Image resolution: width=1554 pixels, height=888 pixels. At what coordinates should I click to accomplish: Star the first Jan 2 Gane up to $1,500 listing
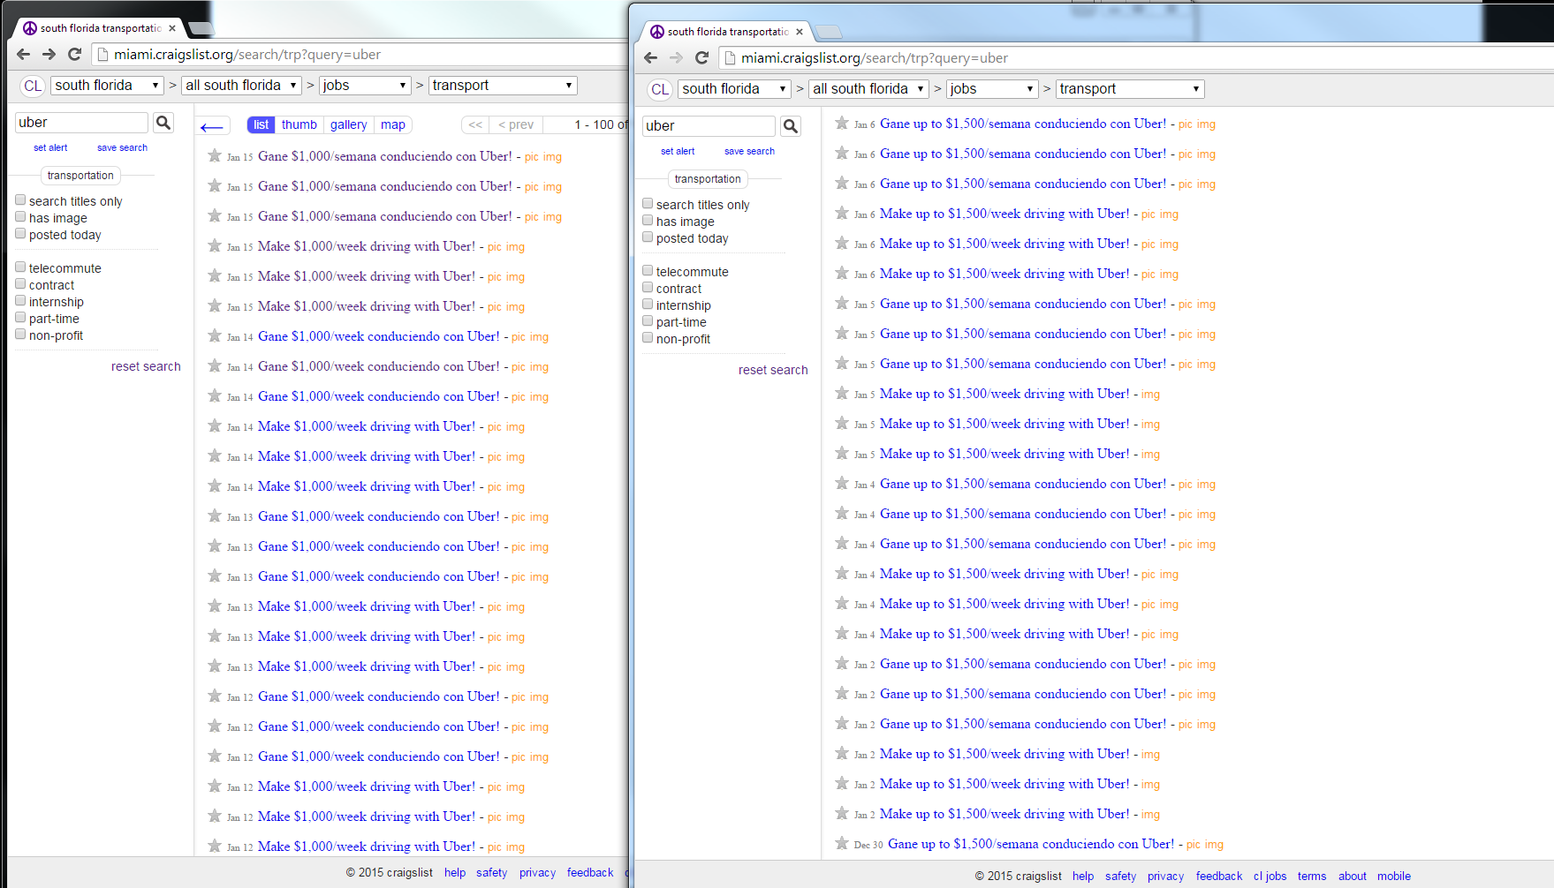(x=842, y=664)
